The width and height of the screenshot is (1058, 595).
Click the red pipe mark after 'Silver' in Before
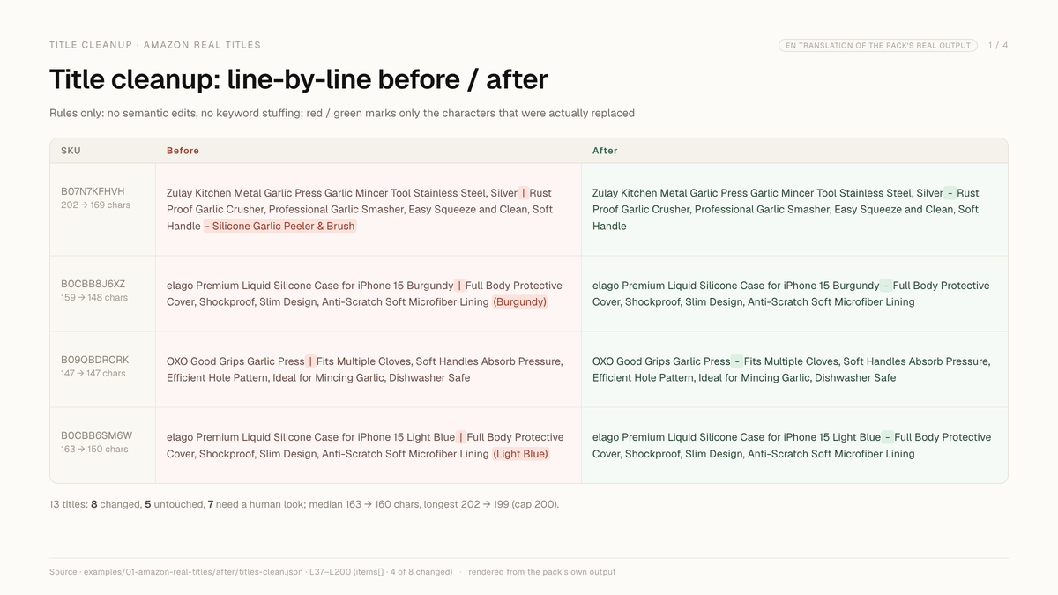point(524,193)
